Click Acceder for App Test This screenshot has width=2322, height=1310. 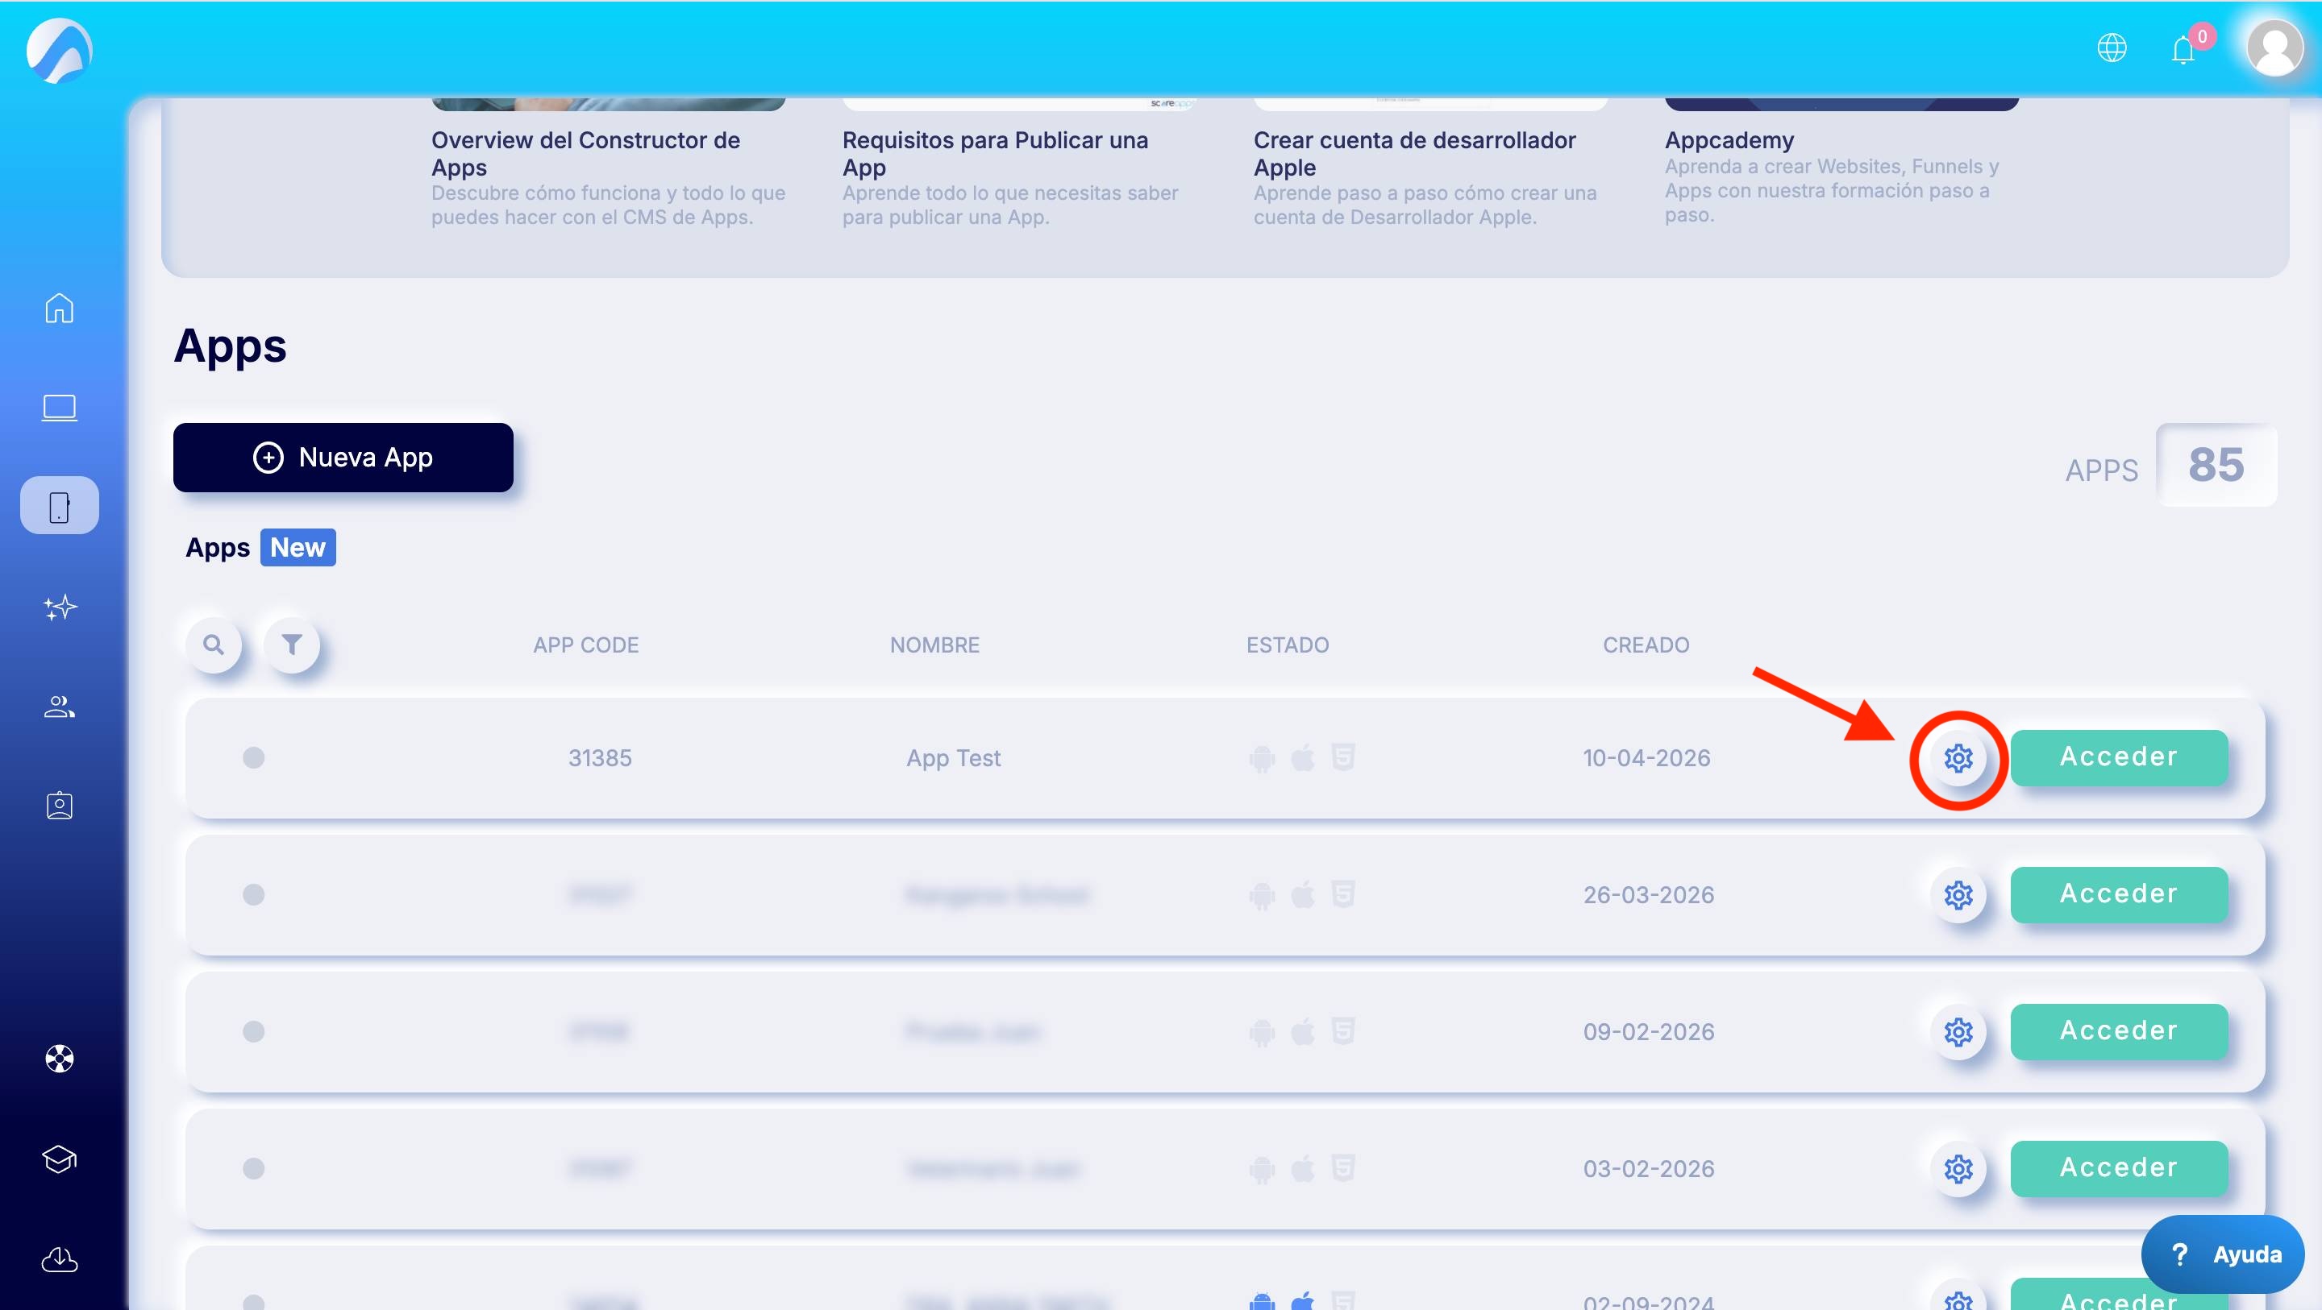coord(2118,757)
